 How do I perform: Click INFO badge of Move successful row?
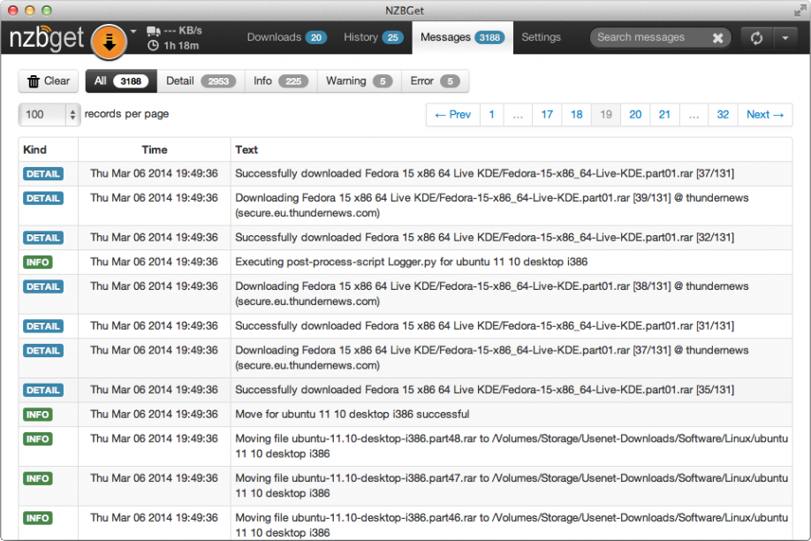[38, 415]
